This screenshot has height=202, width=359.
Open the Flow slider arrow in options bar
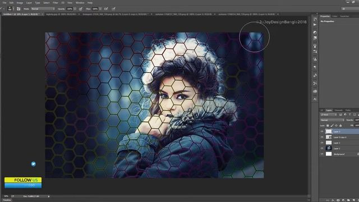coord(100,9)
